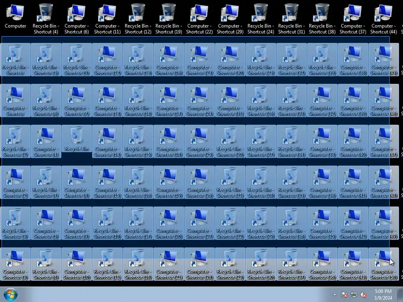The image size is (403, 302).
Task: Select Recycle Bin - Shortcut (2) icon
Action: pyautogui.click(x=15, y=141)
